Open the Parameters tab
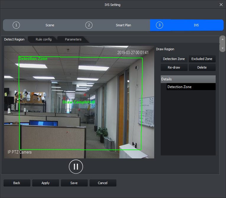The image size is (226, 198). tap(73, 39)
